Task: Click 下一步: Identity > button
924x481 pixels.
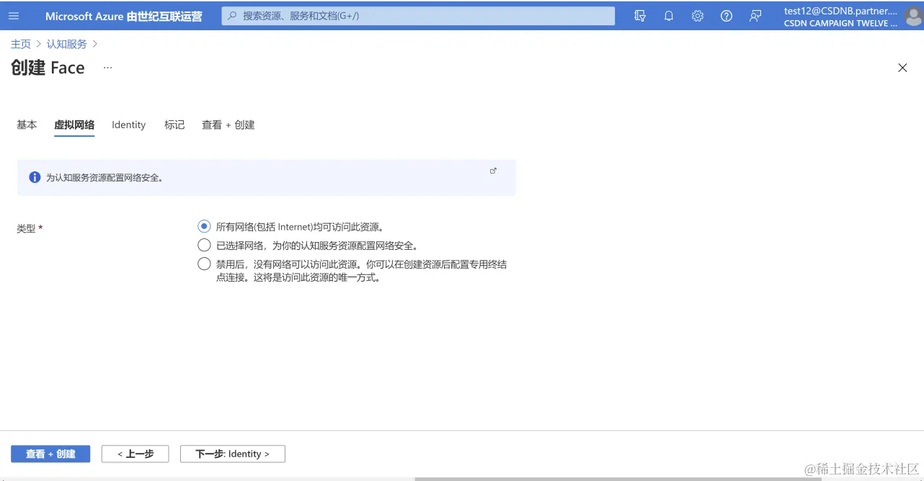Action: click(x=233, y=454)
